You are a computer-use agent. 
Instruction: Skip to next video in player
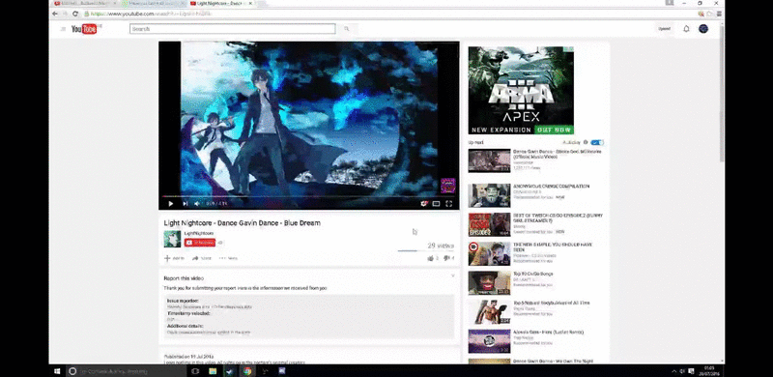[185, 203]
